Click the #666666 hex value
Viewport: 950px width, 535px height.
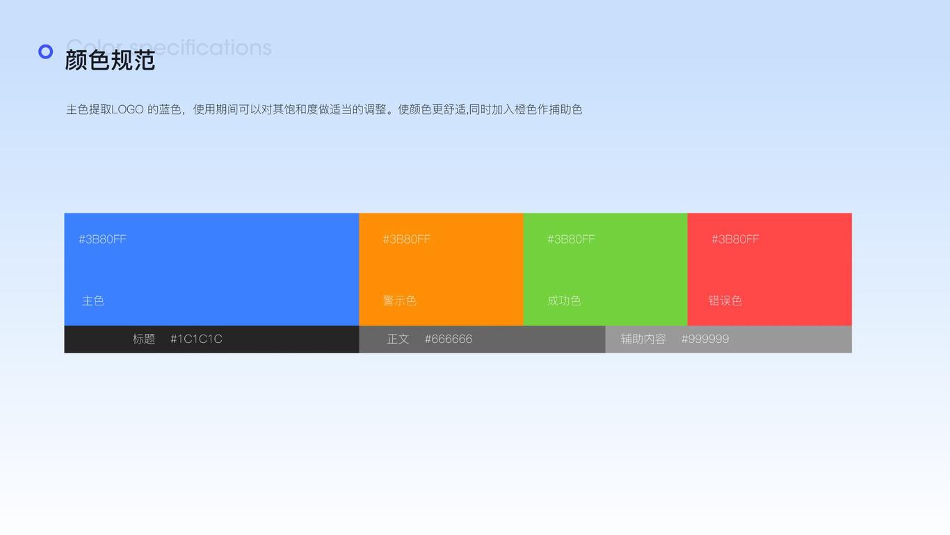(x=449, y=339)
